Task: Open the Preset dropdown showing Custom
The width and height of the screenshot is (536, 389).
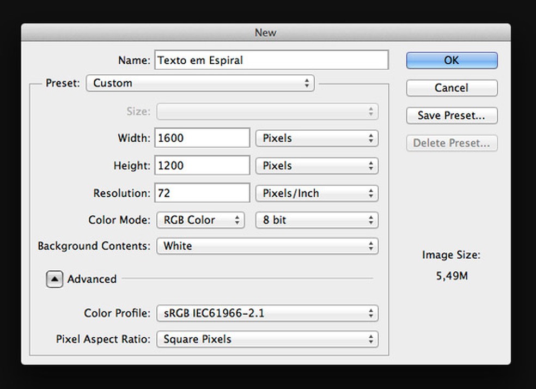Action: (200, 83)
